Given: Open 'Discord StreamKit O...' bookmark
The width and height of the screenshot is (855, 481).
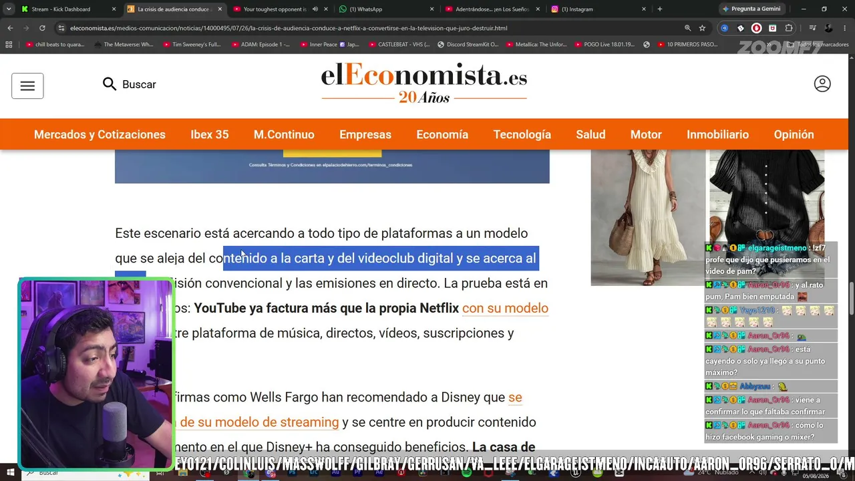Looking at the screenshot, I should point(468,45).
